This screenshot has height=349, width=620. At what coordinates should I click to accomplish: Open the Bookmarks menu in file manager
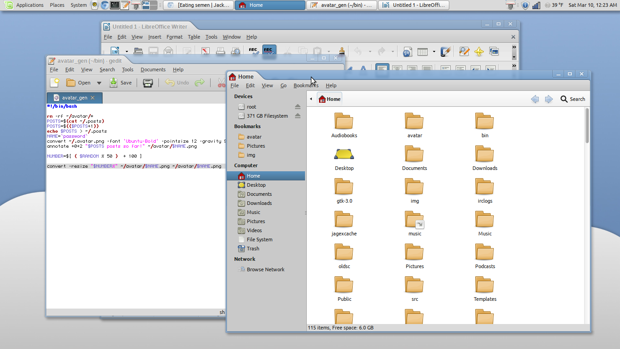[x=305, y=85]
